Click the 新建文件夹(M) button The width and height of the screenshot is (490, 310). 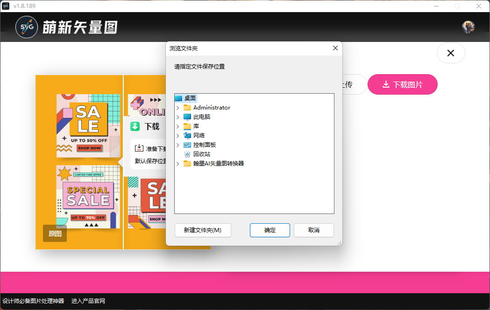point(203,230)
